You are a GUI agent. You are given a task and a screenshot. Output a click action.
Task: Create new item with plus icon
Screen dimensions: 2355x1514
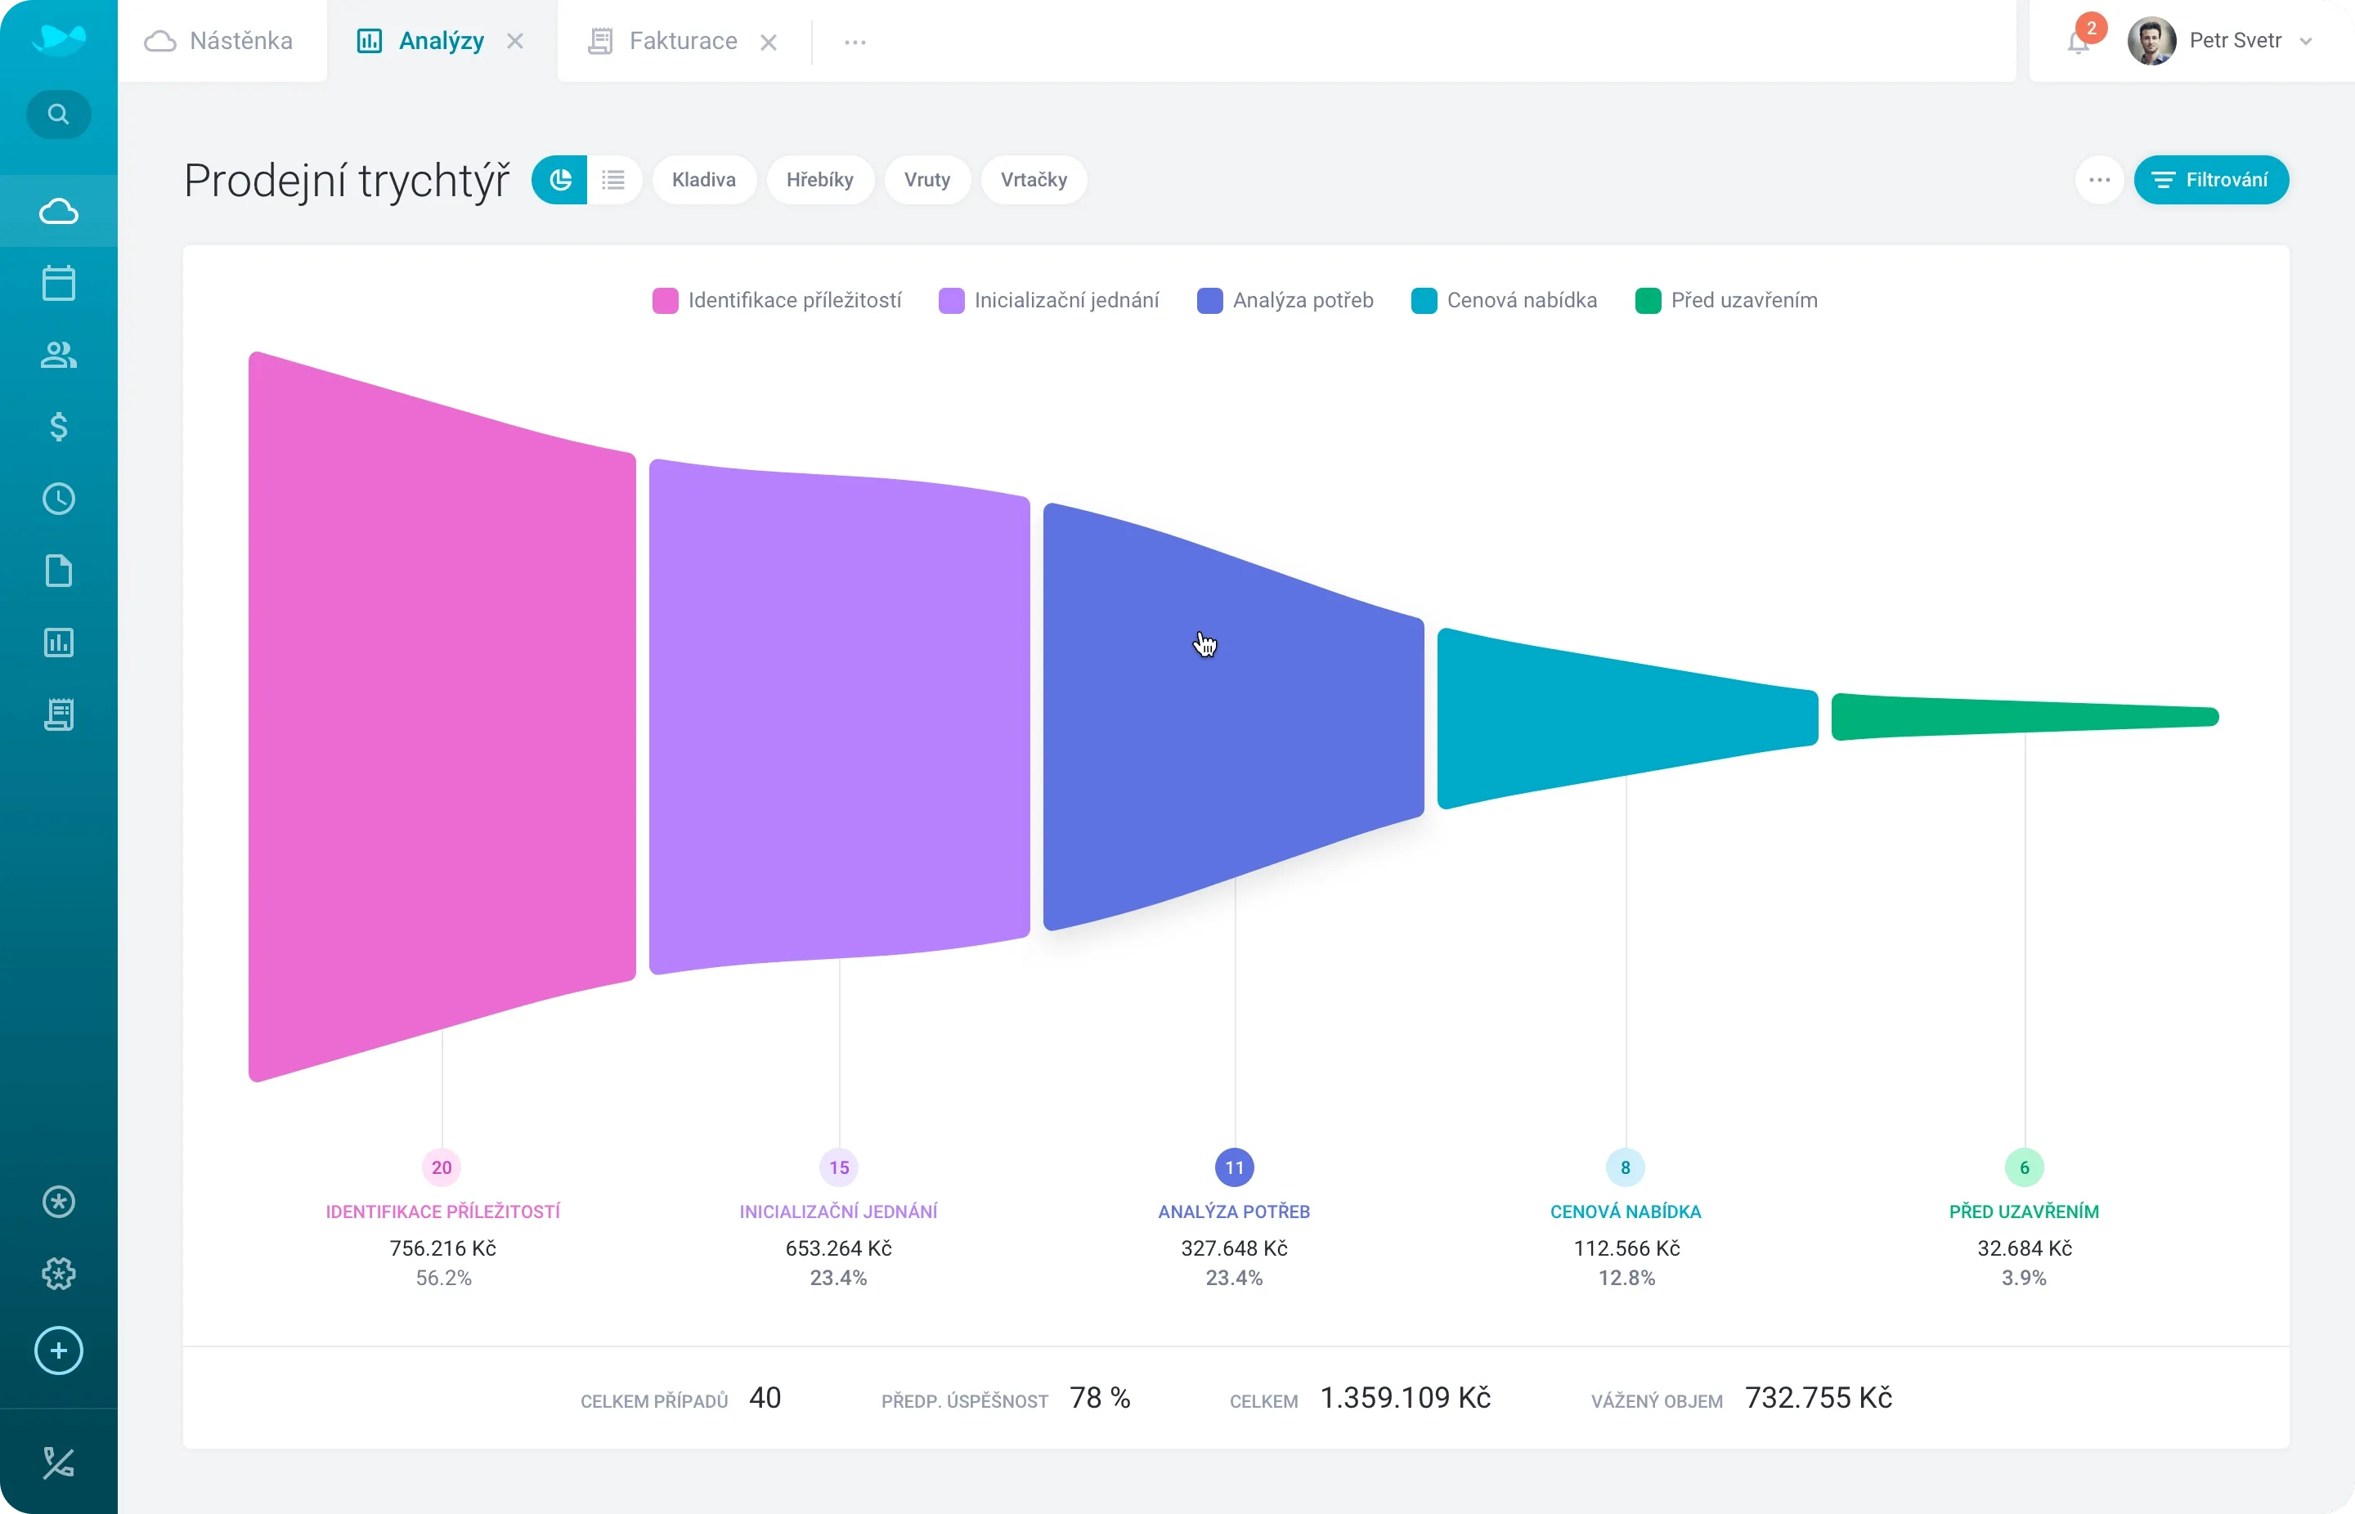(58, 1350)
